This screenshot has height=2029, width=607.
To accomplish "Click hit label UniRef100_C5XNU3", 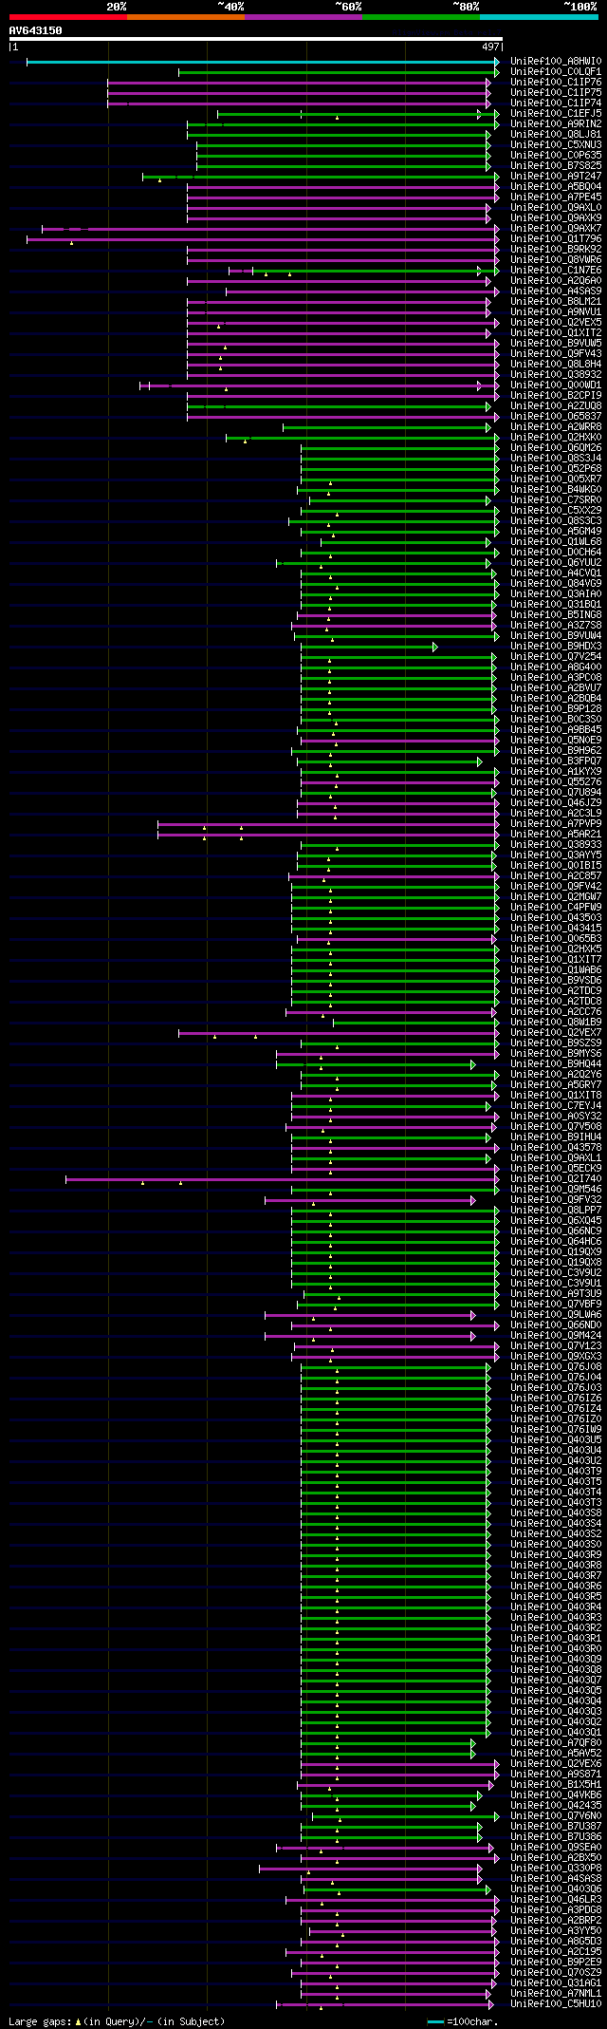I will click(x=556, y=145).
